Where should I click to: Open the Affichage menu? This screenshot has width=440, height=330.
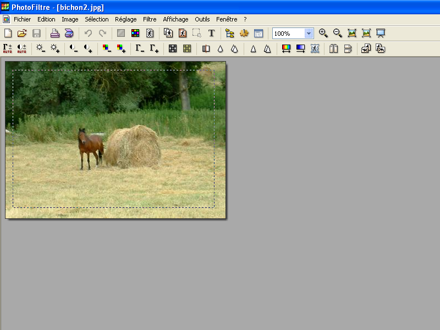(175, 19)
